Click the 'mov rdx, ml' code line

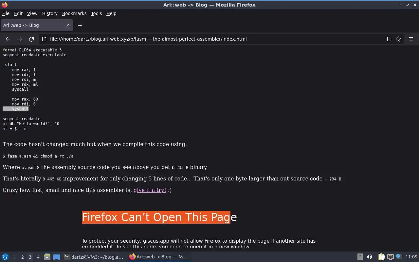25,84
